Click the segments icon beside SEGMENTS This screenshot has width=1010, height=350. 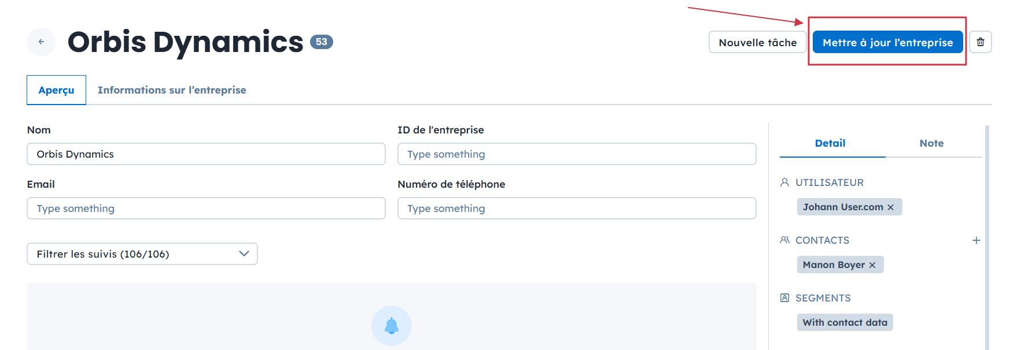[785, 298]
